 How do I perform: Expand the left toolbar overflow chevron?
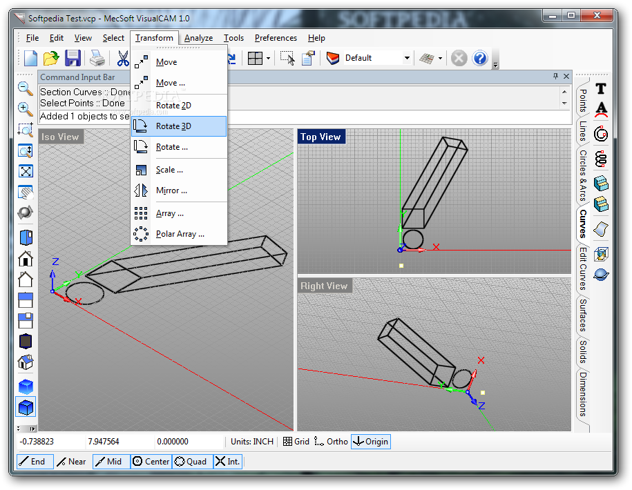(x=32, y=429)
